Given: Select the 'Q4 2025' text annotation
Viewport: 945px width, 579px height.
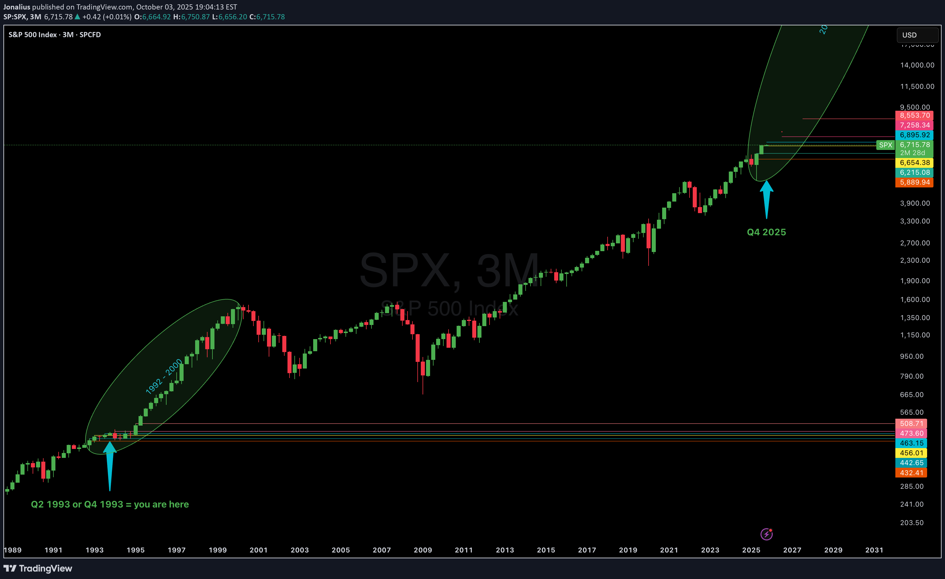Looking at the screenshot, I should (x=766, y=232).
